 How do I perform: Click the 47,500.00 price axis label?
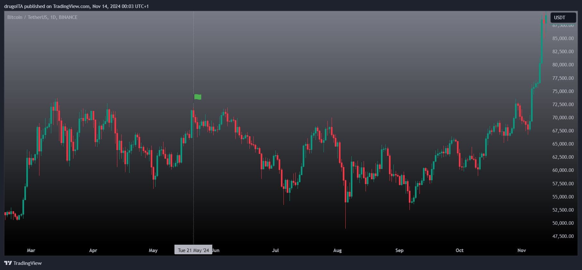pyautogui.click(x=563, y=236)
